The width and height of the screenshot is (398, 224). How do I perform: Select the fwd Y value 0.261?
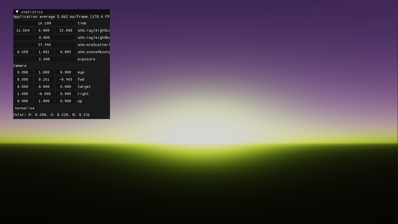pos(44,79)
